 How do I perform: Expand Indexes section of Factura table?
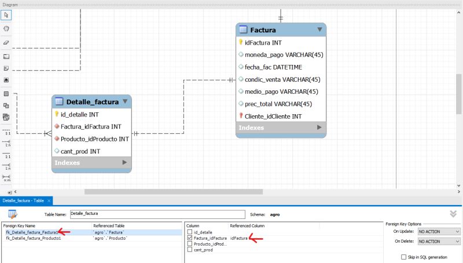319,127
